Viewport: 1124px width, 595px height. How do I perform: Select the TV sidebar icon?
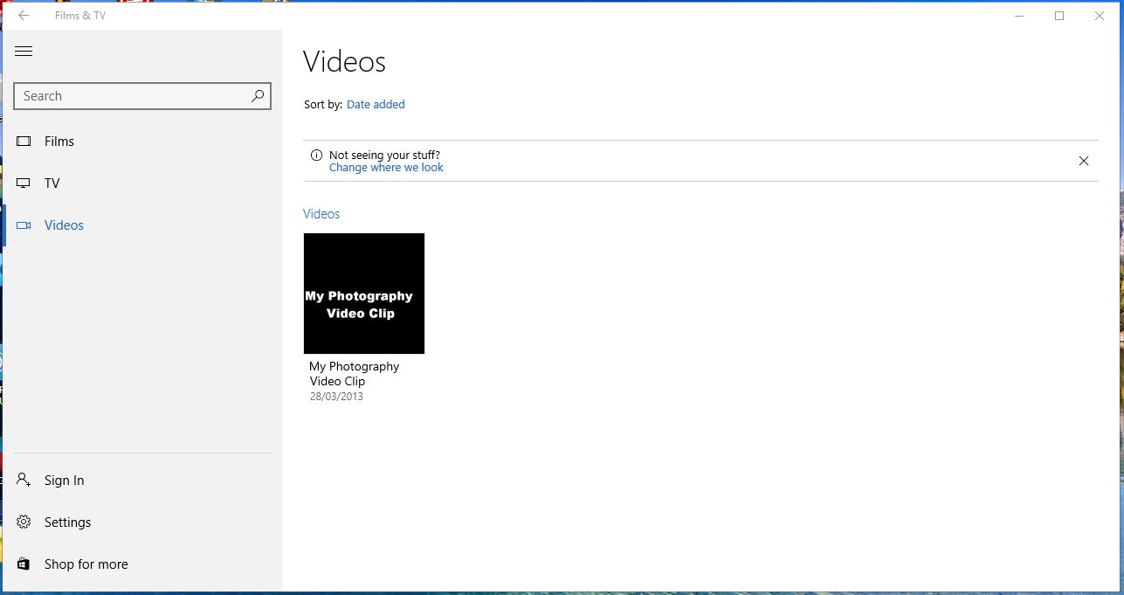(x=24, y=183)
